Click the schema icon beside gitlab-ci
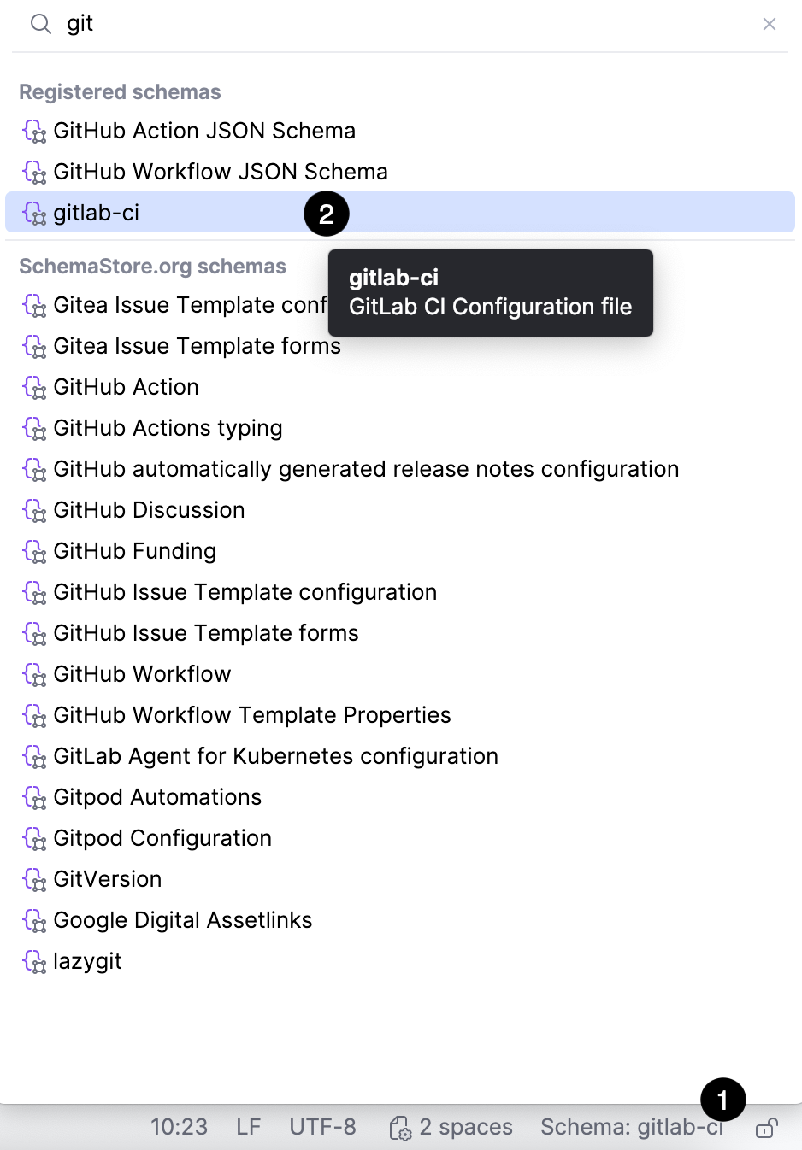 coord(34,214)
